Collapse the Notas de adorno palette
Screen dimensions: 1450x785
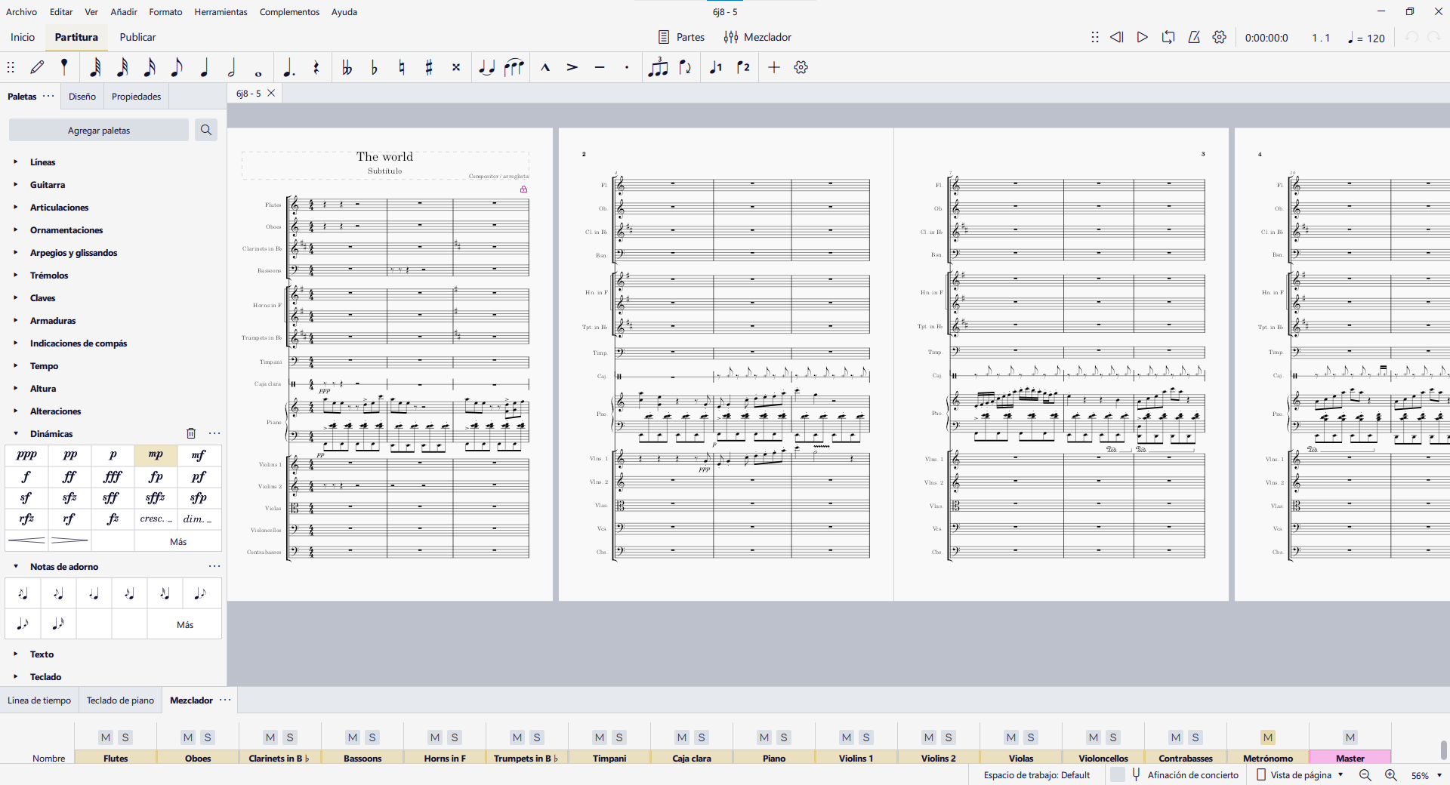[15, 566]
